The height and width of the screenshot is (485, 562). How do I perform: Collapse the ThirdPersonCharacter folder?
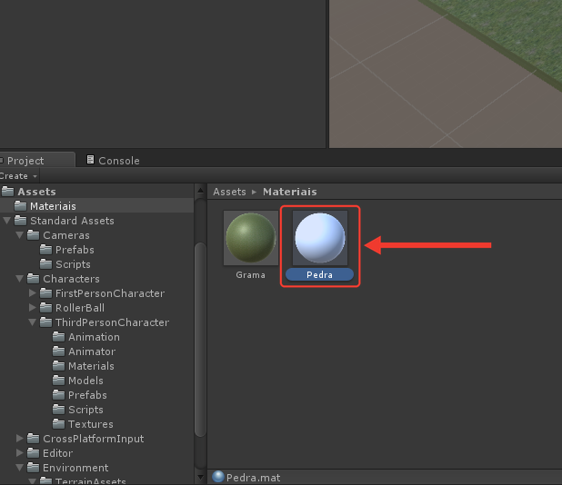(32, 322)
